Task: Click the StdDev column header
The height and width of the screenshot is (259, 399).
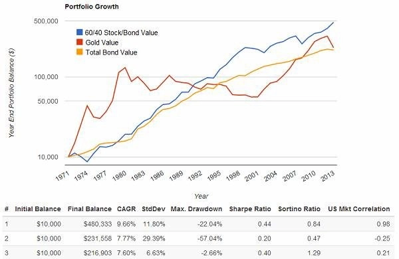Action: click(x=154, y=209)
